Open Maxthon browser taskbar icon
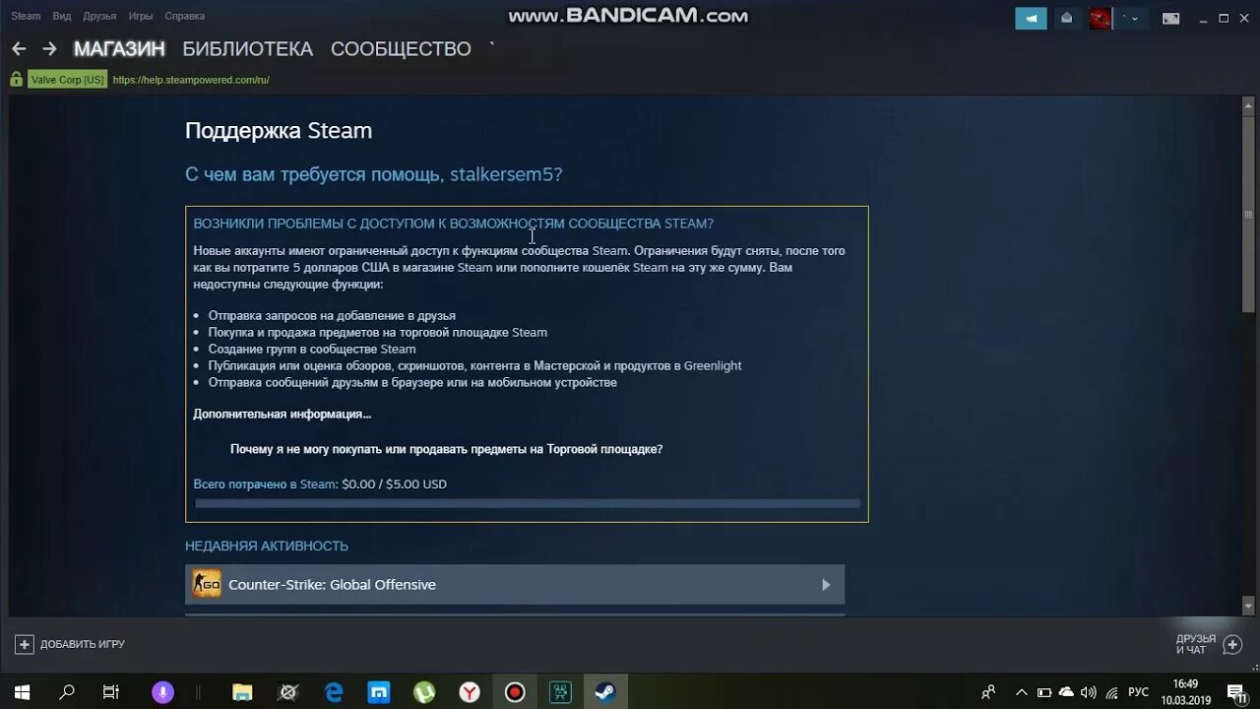1260x709 pixels. (379, 692)
